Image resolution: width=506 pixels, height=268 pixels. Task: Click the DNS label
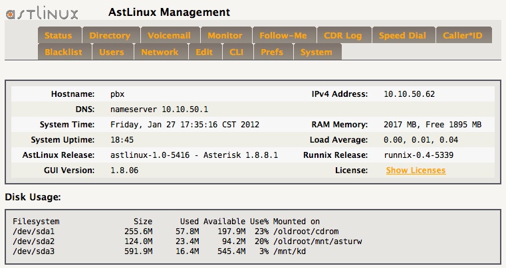[x=85, y=109]
